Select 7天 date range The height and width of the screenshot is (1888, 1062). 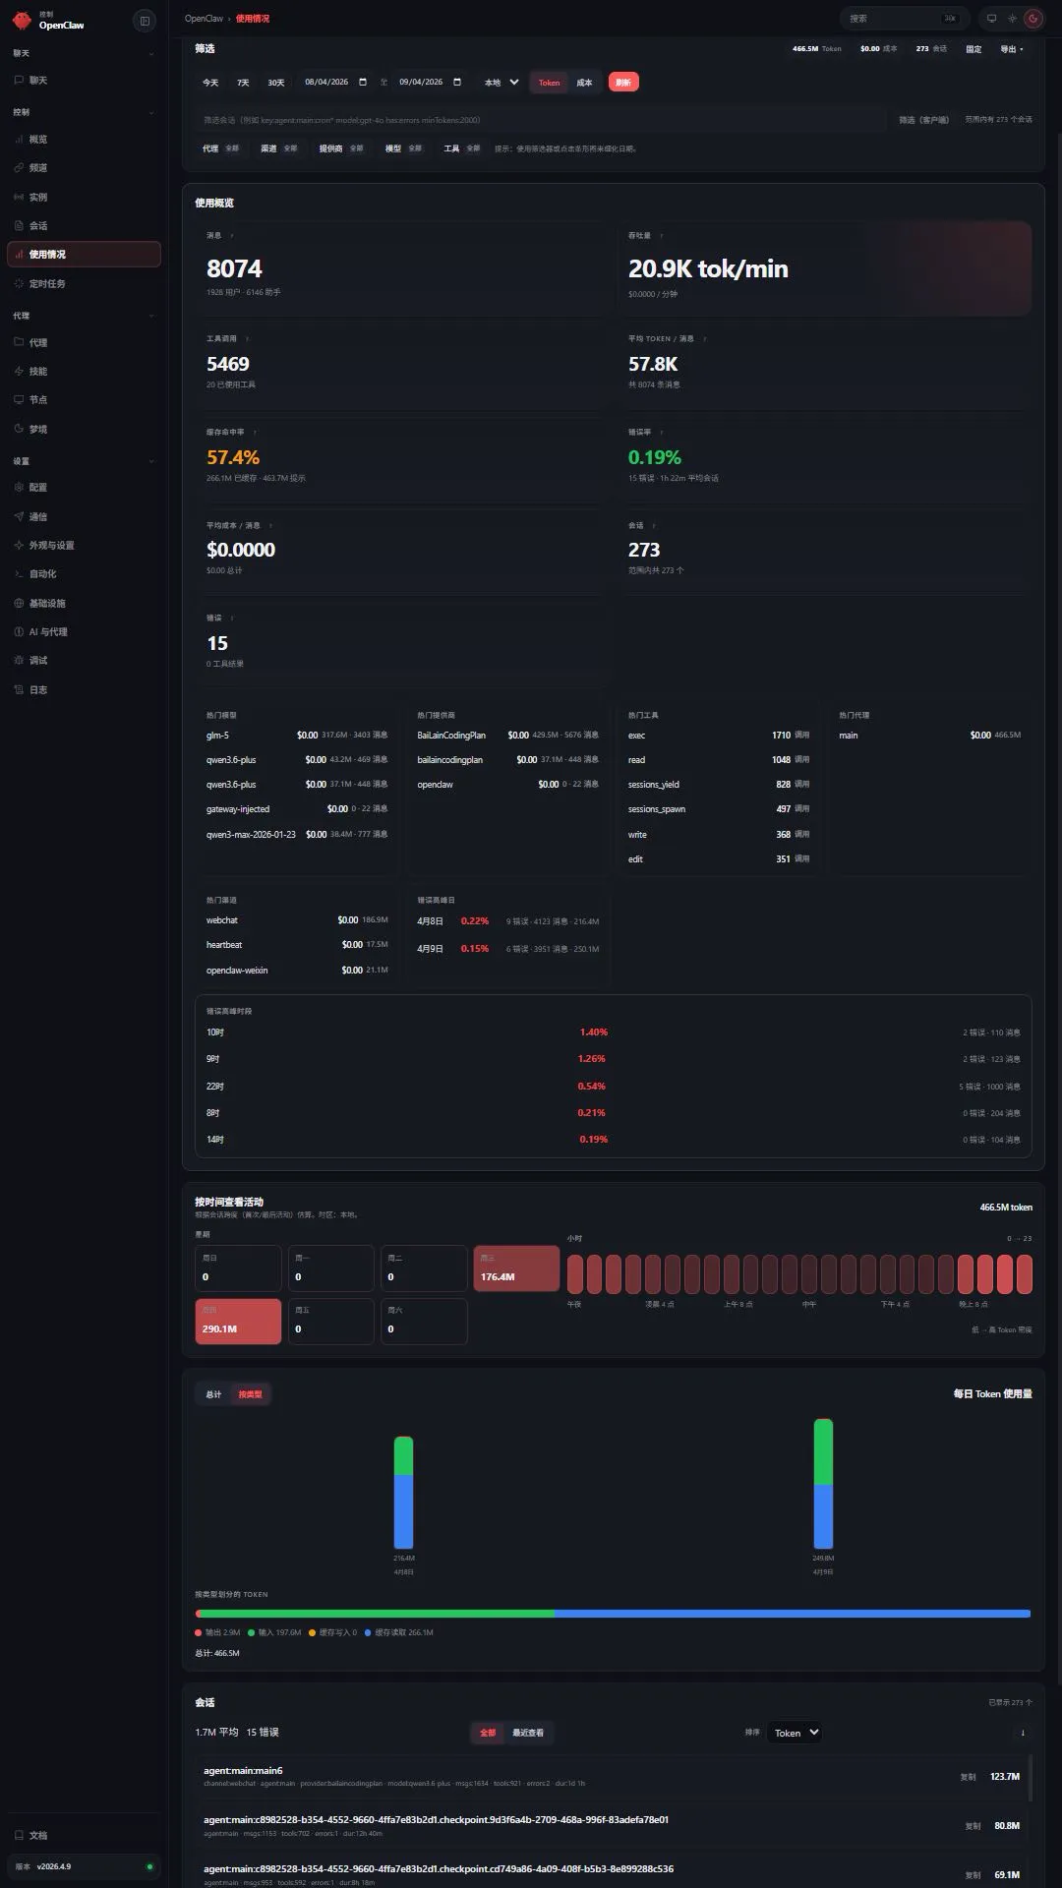point(243,83)
